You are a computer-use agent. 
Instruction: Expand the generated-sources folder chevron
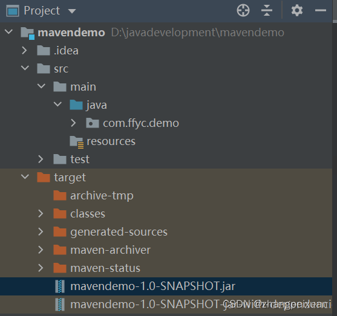(41, 231)
